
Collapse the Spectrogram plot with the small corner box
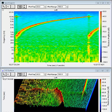[x=3, y=10]
